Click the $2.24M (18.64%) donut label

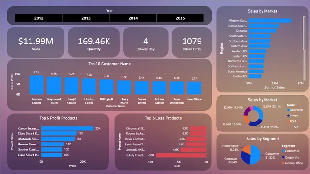point(232,124)
